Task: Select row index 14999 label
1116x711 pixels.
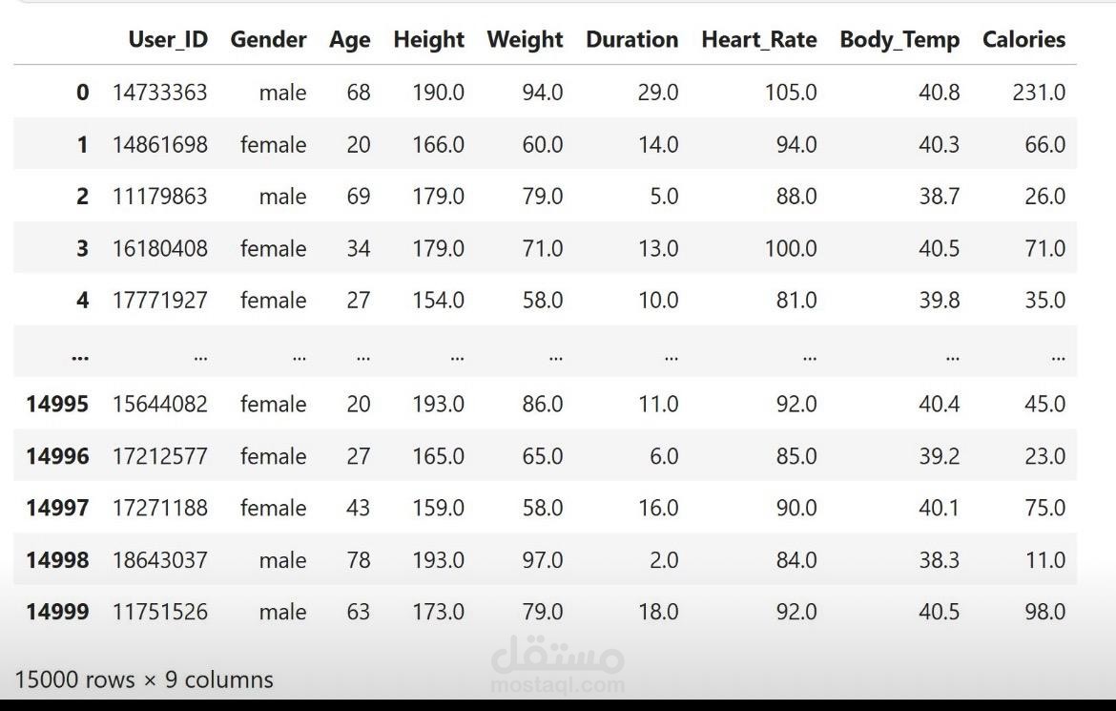Action: click(57, 612)
